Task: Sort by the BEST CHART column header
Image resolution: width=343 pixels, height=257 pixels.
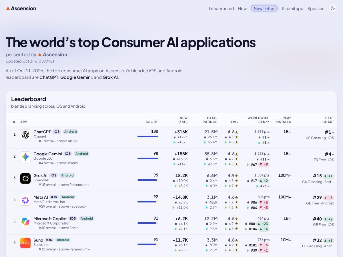Action: point(328,120)
